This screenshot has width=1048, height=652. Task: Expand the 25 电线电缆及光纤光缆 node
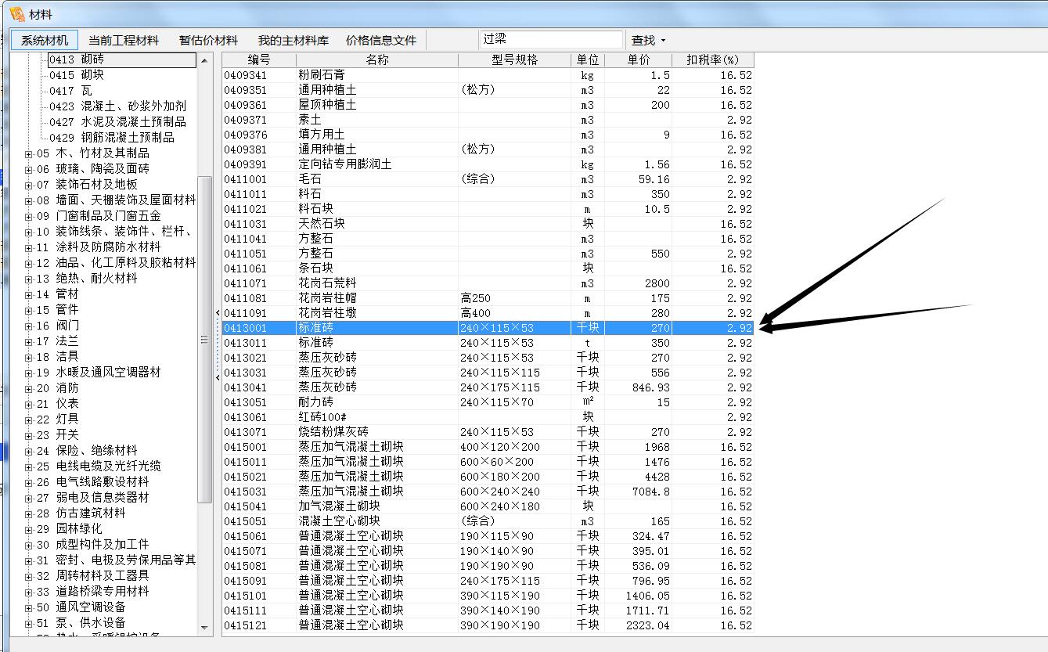29,466
